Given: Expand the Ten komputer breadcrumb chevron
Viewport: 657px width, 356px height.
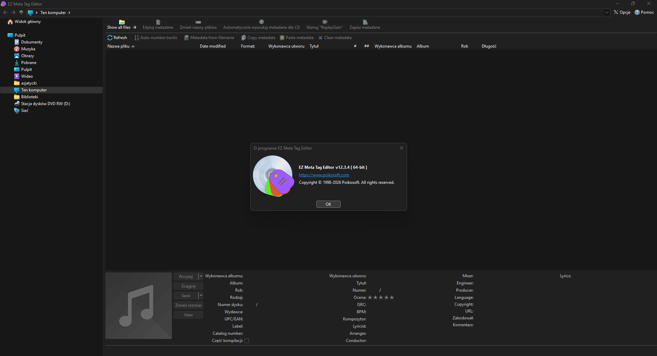Looking at the screenshot, I should tap(69, 13).
